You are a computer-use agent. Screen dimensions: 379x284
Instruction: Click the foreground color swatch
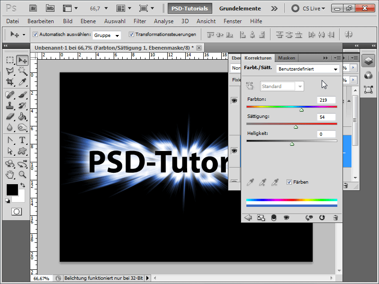(x=12, y=190)
